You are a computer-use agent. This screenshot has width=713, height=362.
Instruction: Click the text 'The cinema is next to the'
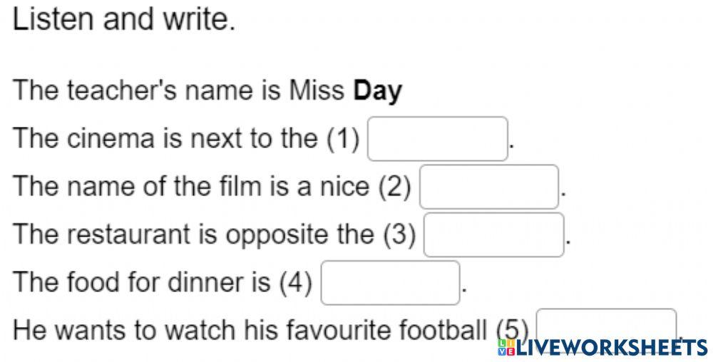click(164, 138)
